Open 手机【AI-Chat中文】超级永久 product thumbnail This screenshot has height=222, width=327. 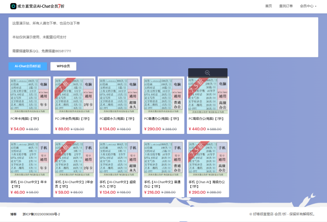119,159
